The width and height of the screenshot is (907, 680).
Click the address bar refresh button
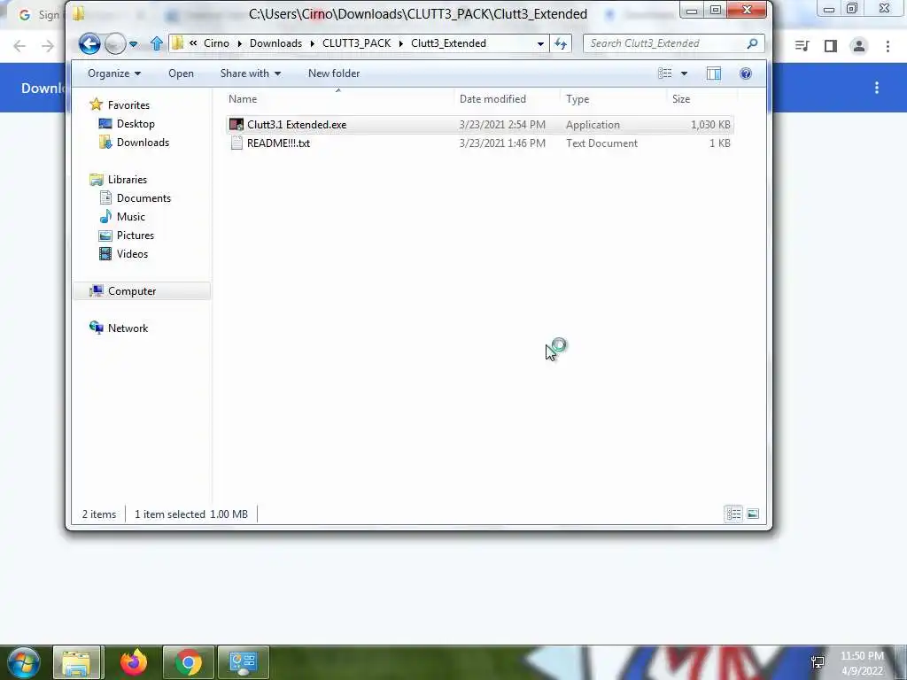[561, 43]
